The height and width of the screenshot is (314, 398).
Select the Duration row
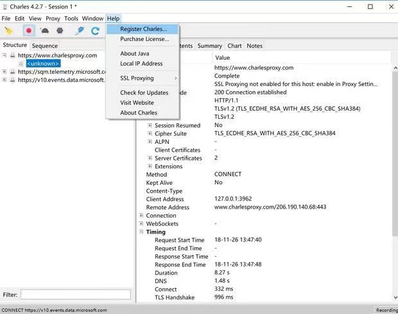tap(264, 273)
